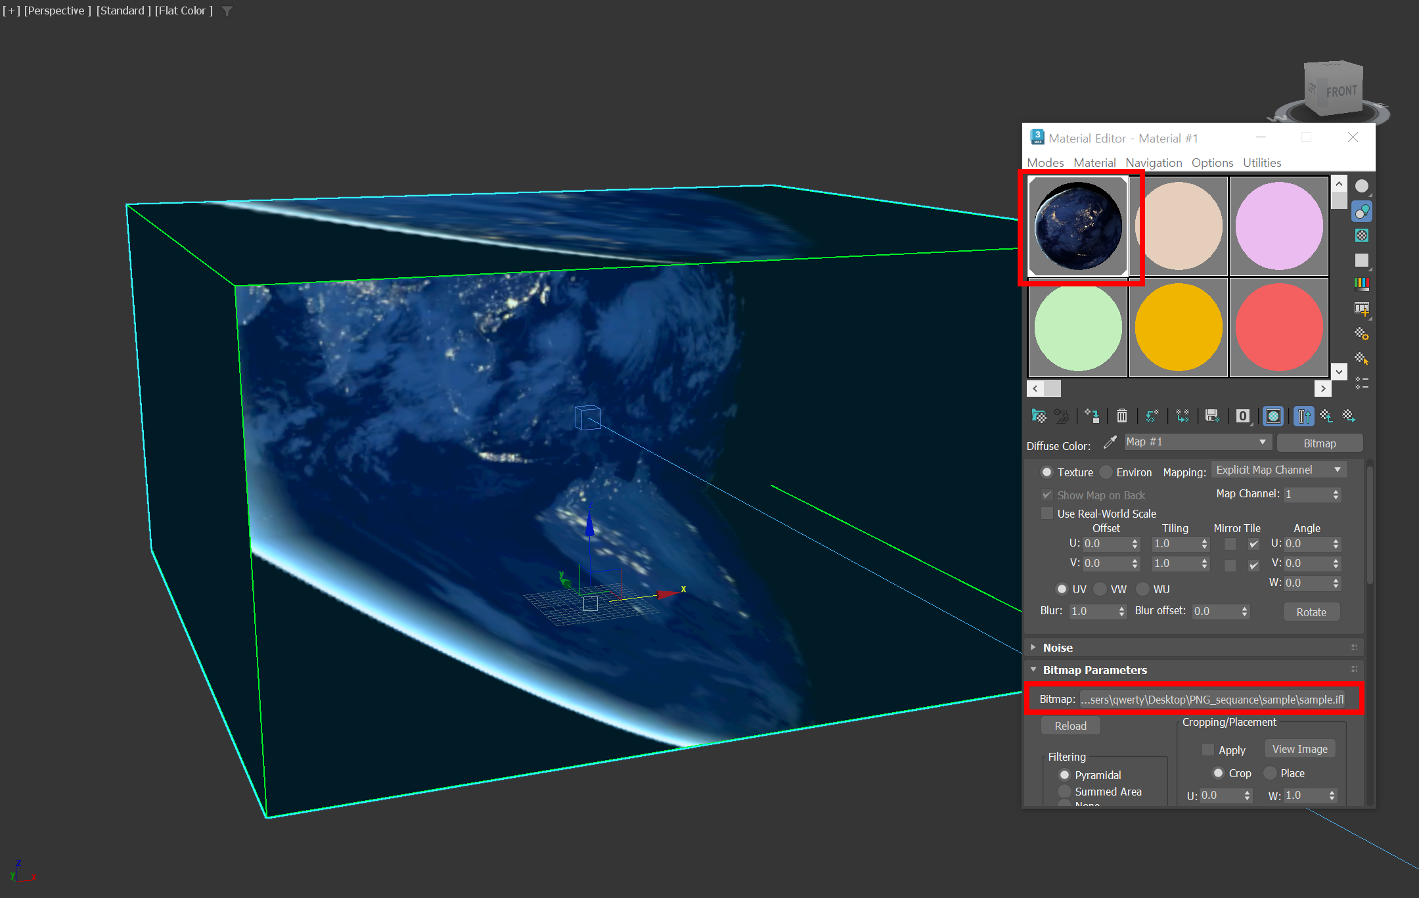This screenshot has width=1419, height=898.
Task: Click the Reload button
Action: point(1070,726)
